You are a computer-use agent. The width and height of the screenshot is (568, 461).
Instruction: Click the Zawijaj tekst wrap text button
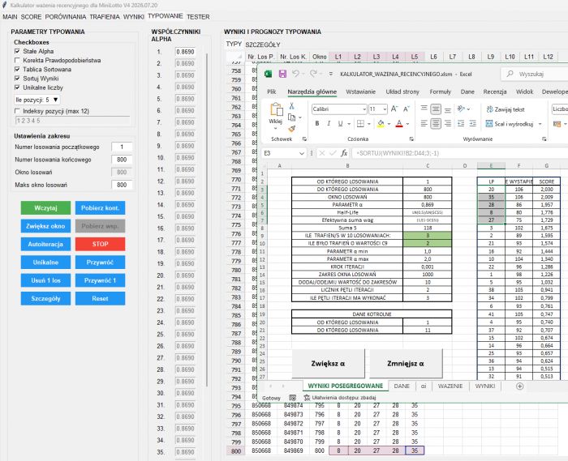(506, 109)
